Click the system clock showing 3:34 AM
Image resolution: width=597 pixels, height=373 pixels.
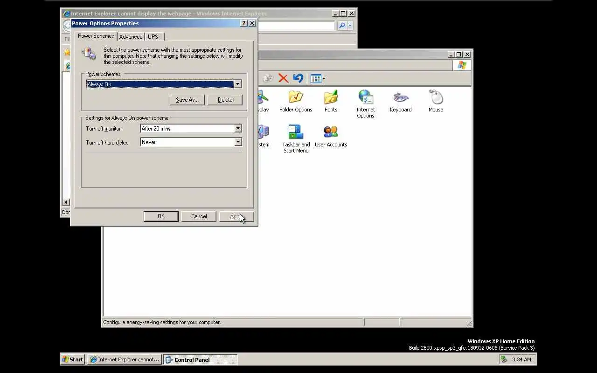click(521, 359)
